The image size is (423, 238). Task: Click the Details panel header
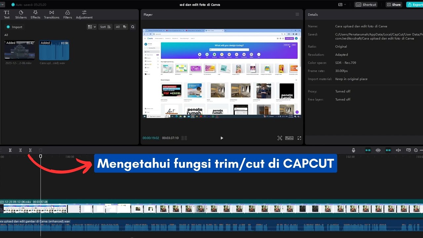pyautogui.click(x=313, y=15)
